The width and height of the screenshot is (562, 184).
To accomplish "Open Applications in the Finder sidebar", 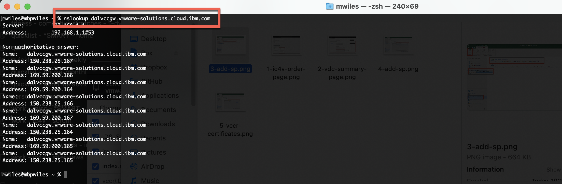I will [x=160, y=96].
